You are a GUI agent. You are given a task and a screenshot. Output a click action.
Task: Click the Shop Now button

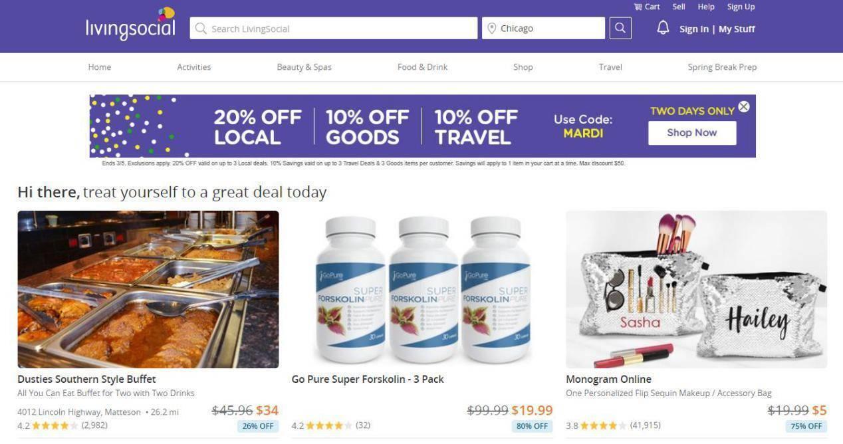692,133
